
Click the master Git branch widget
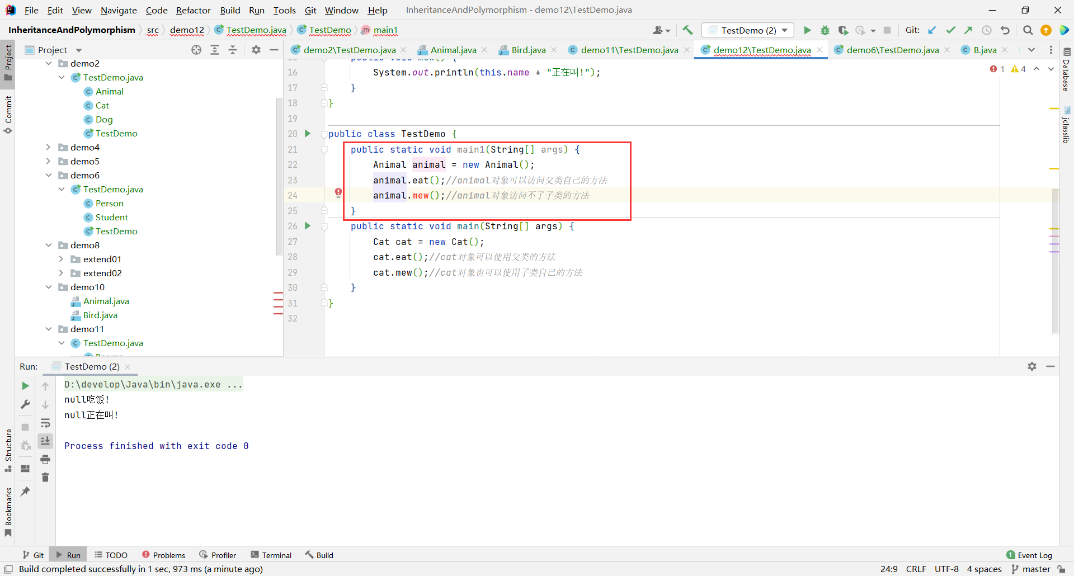[1031, 569]
